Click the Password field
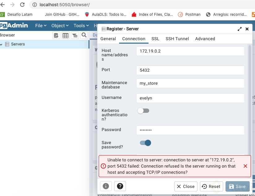The width and height of the screenshot is (255, 196). coord(190,130)
